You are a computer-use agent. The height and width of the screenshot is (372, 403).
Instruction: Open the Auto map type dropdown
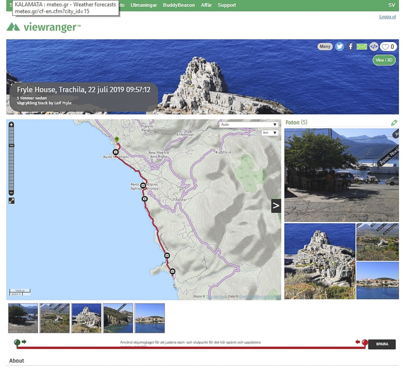click(249, 125)
